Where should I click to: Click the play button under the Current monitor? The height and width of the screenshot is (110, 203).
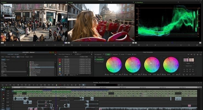(x=101, y=45)
